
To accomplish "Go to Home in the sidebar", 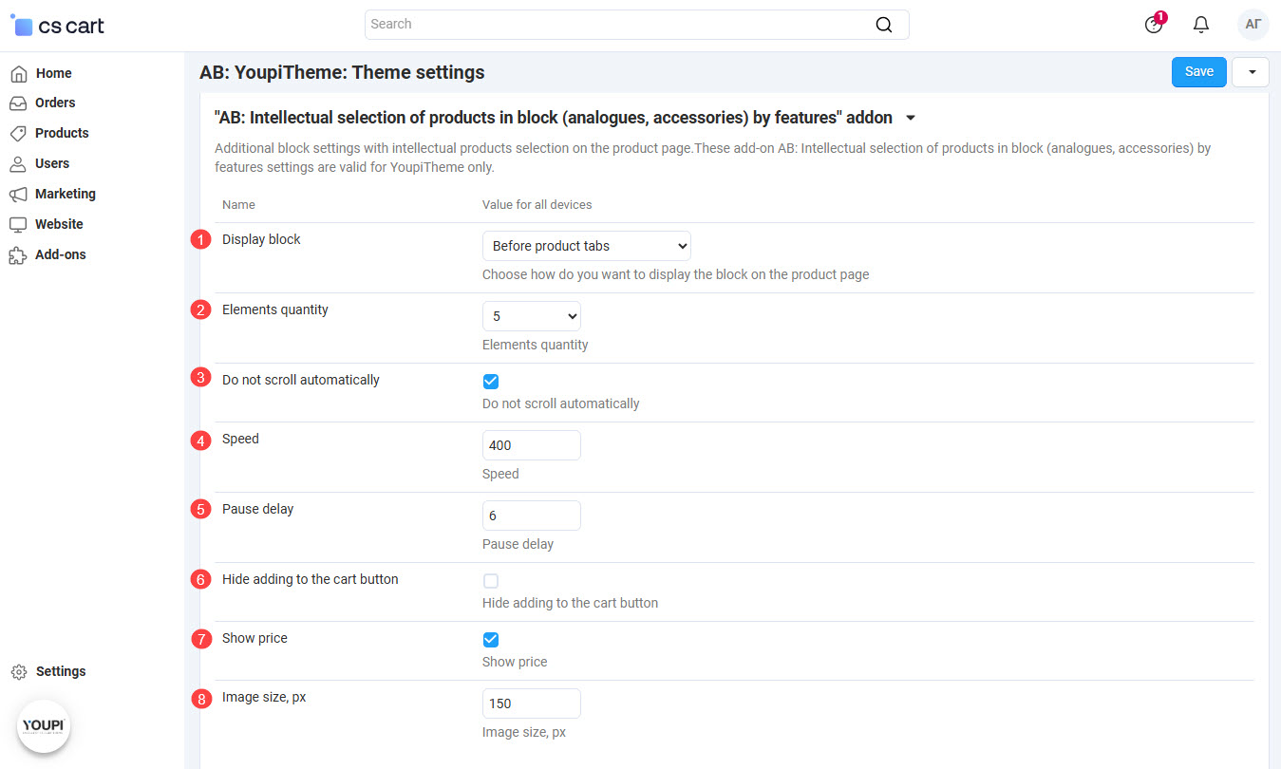I will click(x=54, y=73).
